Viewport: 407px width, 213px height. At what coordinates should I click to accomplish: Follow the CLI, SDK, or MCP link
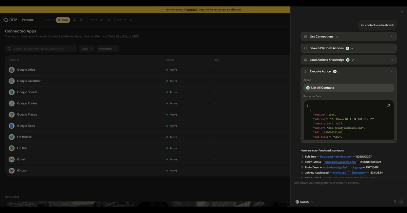pos(127,36)
